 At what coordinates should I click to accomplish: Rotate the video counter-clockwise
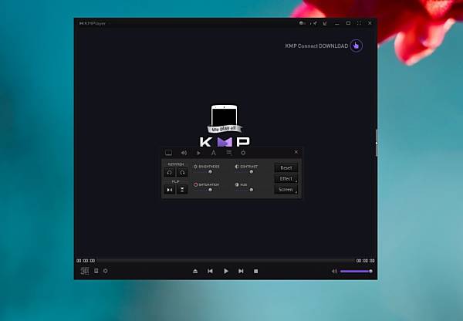[x=170, y=172]
